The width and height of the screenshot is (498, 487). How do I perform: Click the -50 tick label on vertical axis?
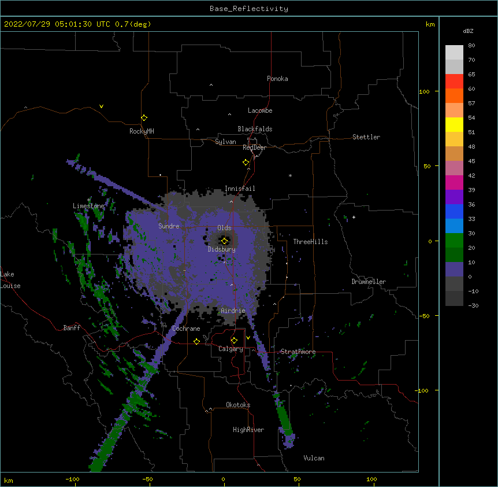(x=424, y=316)
